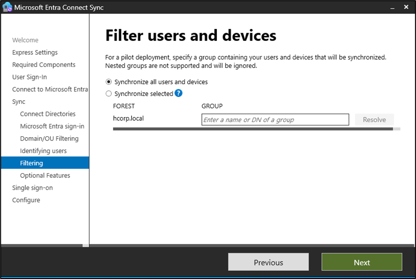The width and height of the screenshot is (416, 279).
Task: Jump to Optional Features sub-step
Action: pos(45,176)
